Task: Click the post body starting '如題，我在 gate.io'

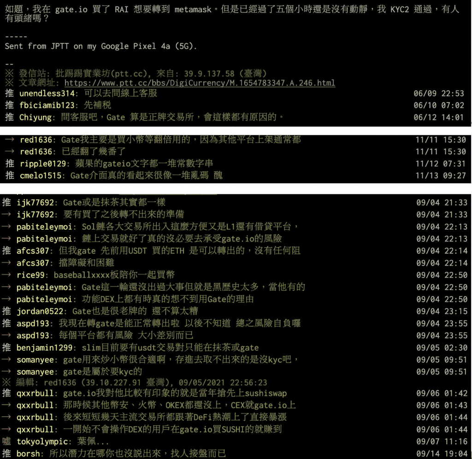Action: [232, 14]
